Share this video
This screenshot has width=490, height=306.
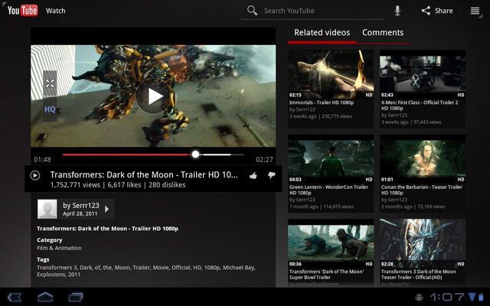click(x=437, y=11)
